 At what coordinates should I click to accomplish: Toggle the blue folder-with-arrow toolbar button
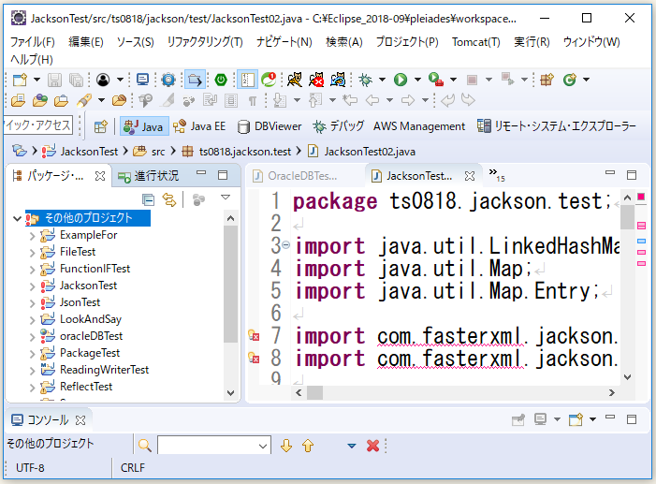(x=195, y=80)
